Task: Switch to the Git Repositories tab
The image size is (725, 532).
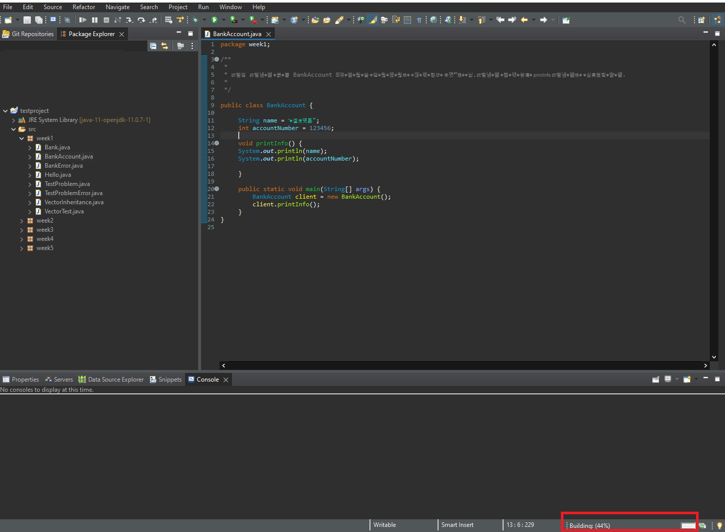Action: (x=28, y=34)
